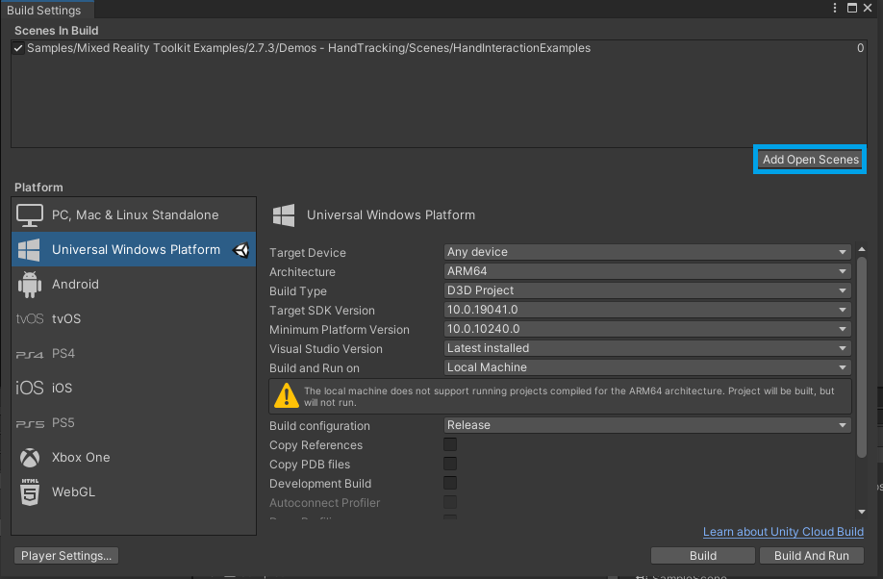Image resolution: width=883 pixels, height=579 pixels.
Task: Click the Add Open Scenes button
Action: pos(810,160)
